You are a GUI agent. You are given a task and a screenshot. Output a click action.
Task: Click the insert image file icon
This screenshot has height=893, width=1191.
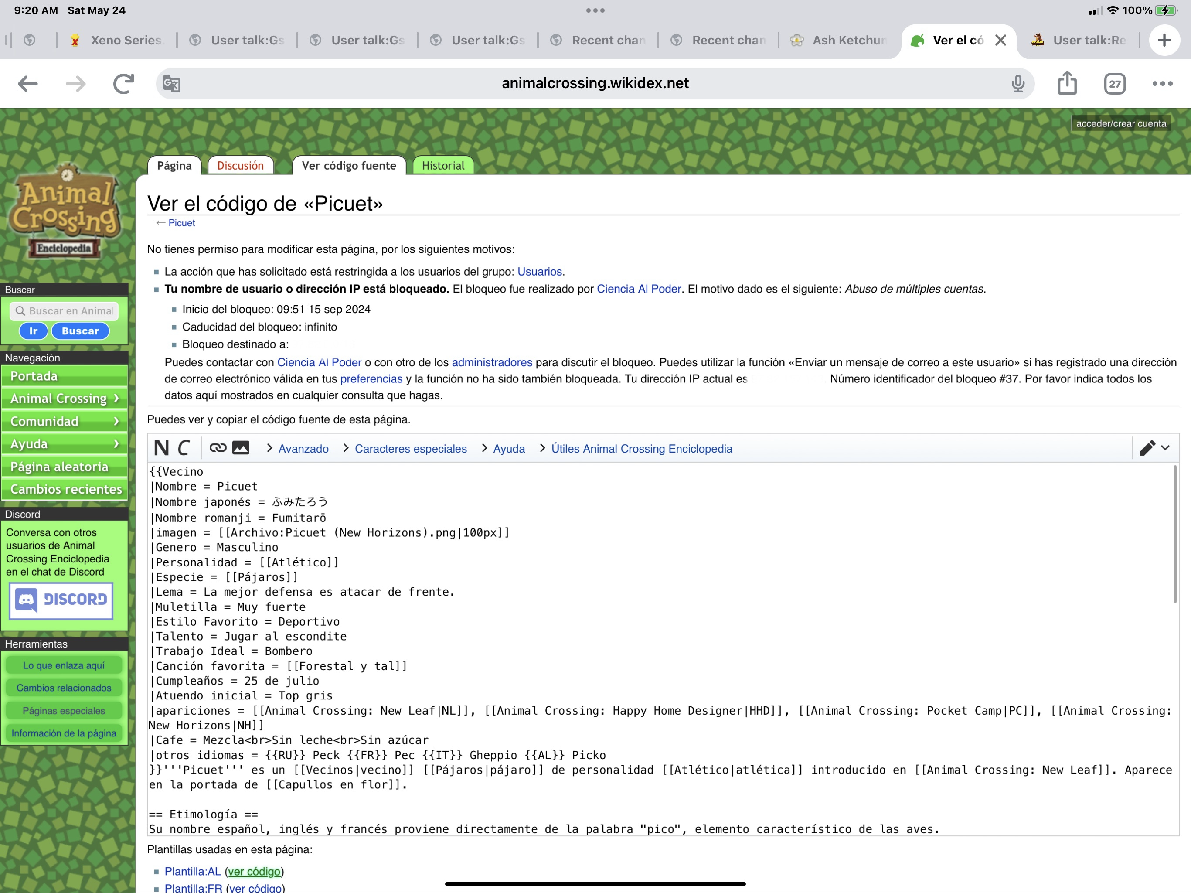coord(241,447)
